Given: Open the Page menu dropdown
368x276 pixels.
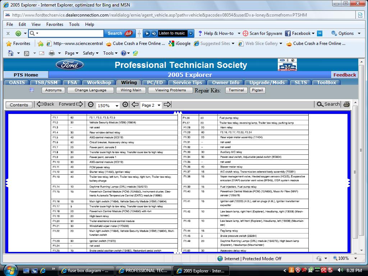Looking at the screenshot, I should click(x=72, y=53).
